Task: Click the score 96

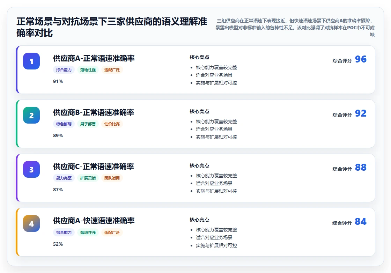Action: (x=361, y=59)
